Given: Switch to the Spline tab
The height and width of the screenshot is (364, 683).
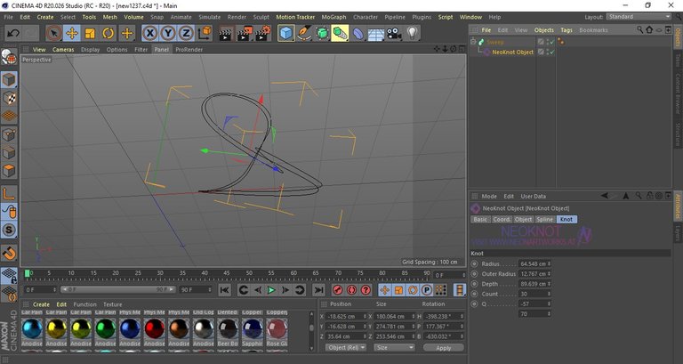Looking at the screenshot, I should pos(544,219).
